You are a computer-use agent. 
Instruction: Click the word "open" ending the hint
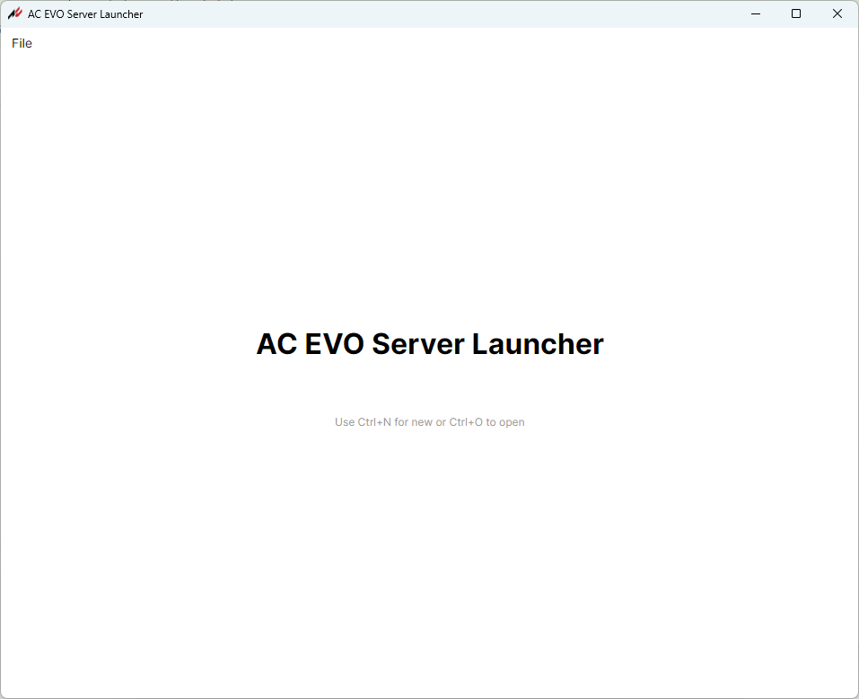point(512,422)
